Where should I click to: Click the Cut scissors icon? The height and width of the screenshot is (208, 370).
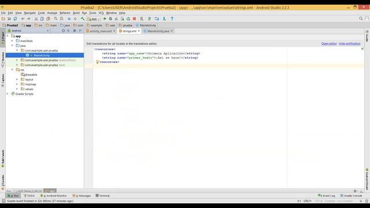(36, 18)
